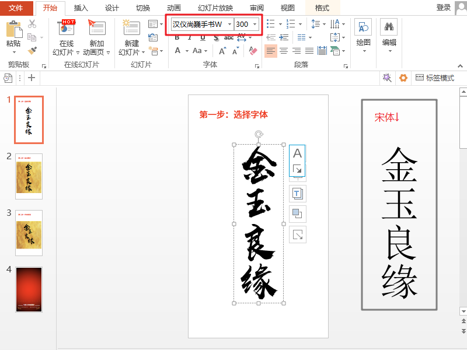The image size is (467, 350).
Task: Click the Reset slide icon
Action: click(x=153, y=37)
